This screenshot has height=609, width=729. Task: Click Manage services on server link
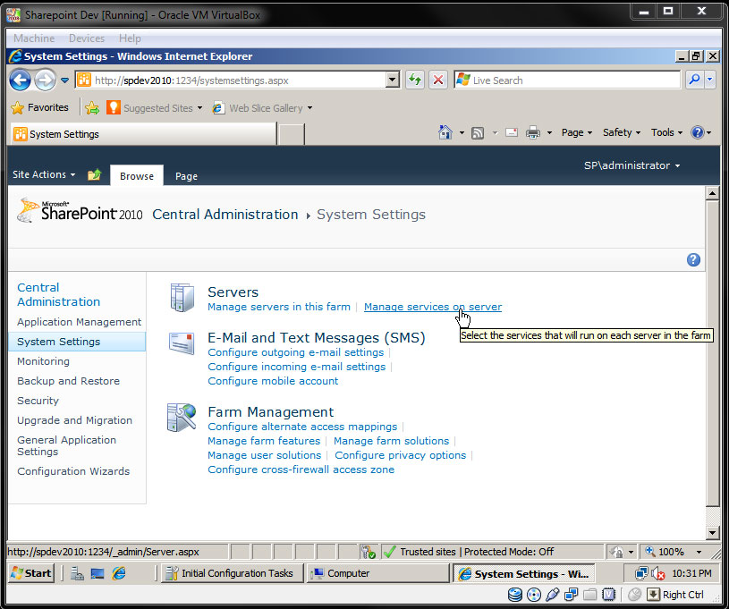(433, 307)
